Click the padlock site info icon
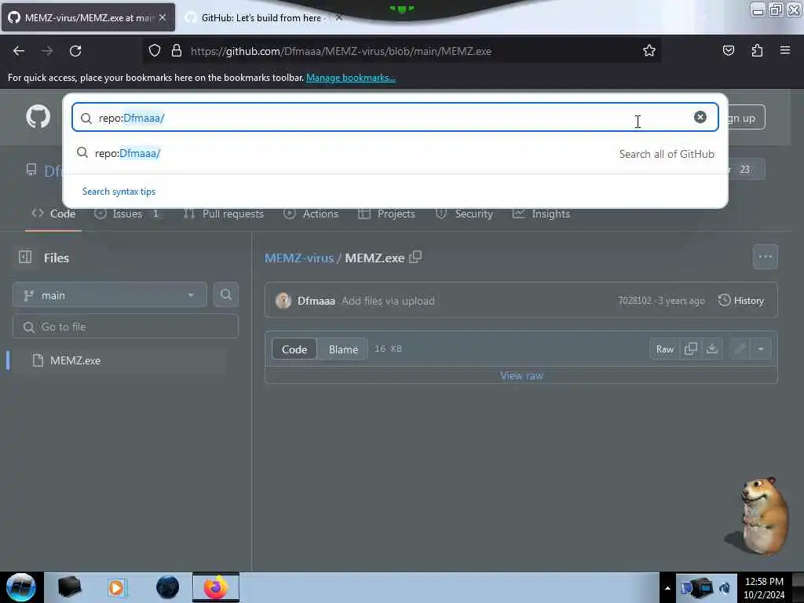 click(177, 50)
